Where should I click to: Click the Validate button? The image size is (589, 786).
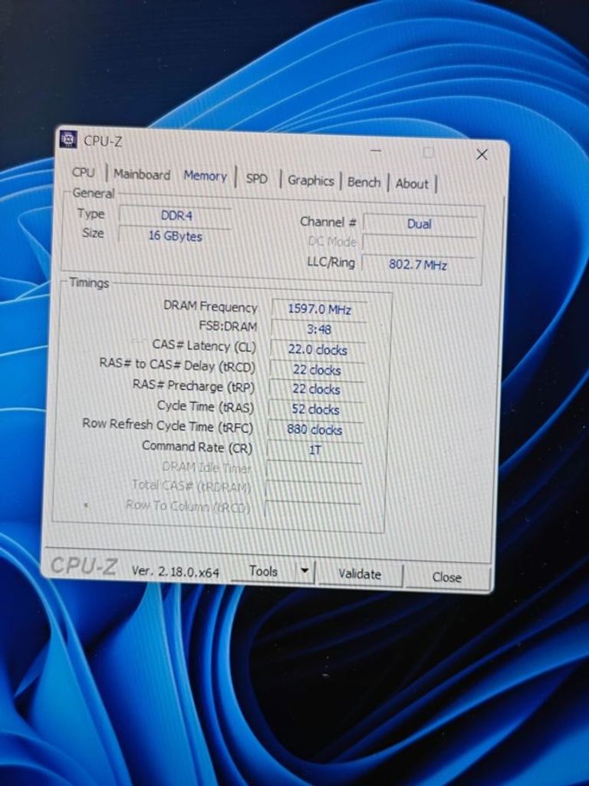tap(360, 574)
